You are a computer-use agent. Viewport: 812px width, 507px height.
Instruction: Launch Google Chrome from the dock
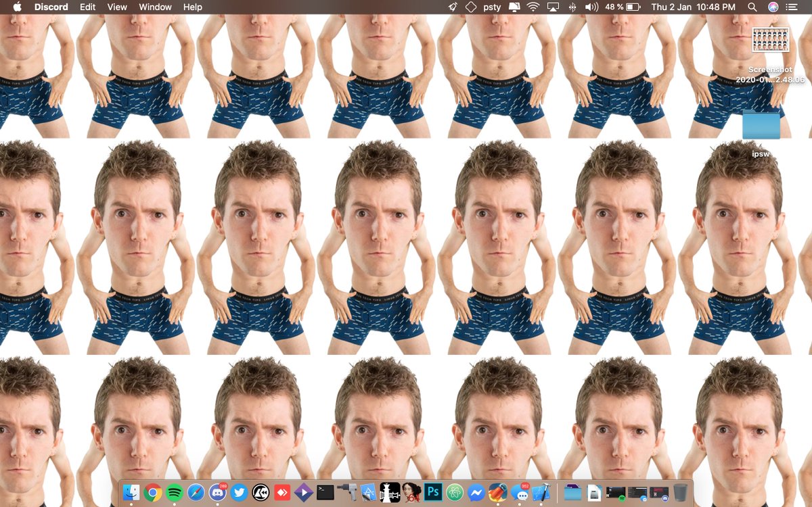coord(153,492)
